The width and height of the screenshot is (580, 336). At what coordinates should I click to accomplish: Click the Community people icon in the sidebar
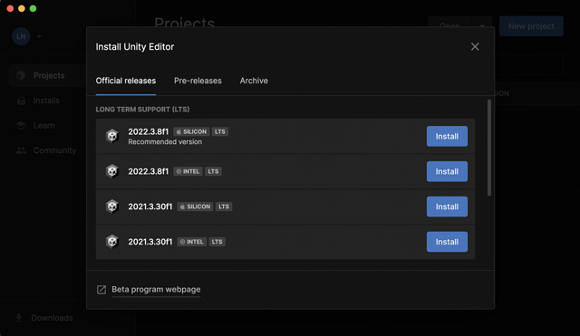pyautogui.click(x=21, y=150)
